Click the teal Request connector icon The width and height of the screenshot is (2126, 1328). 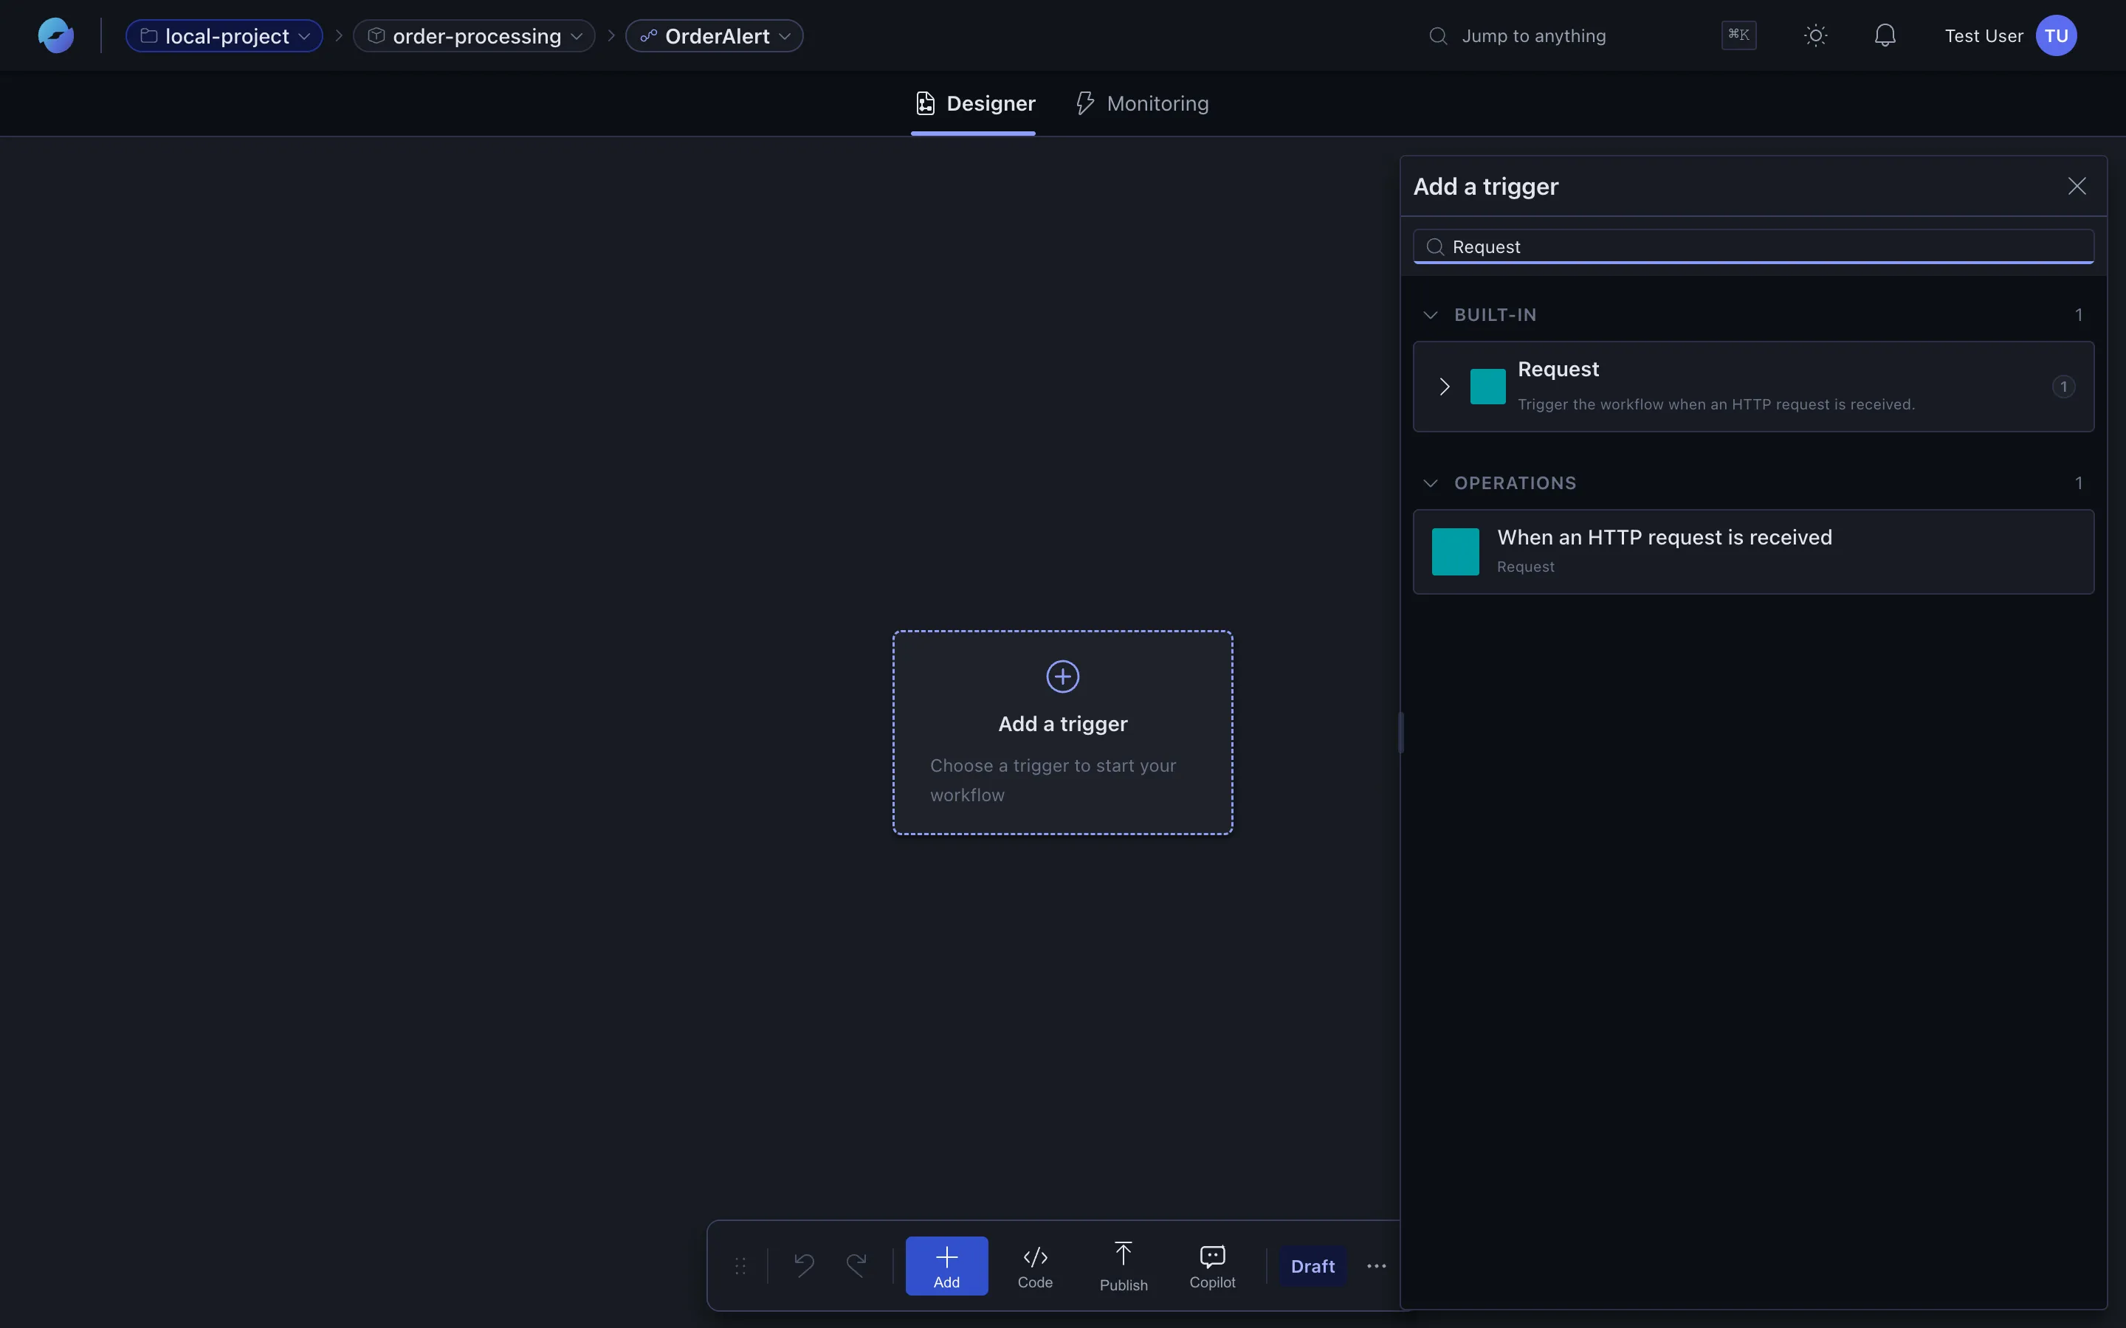click(1487, 387)
